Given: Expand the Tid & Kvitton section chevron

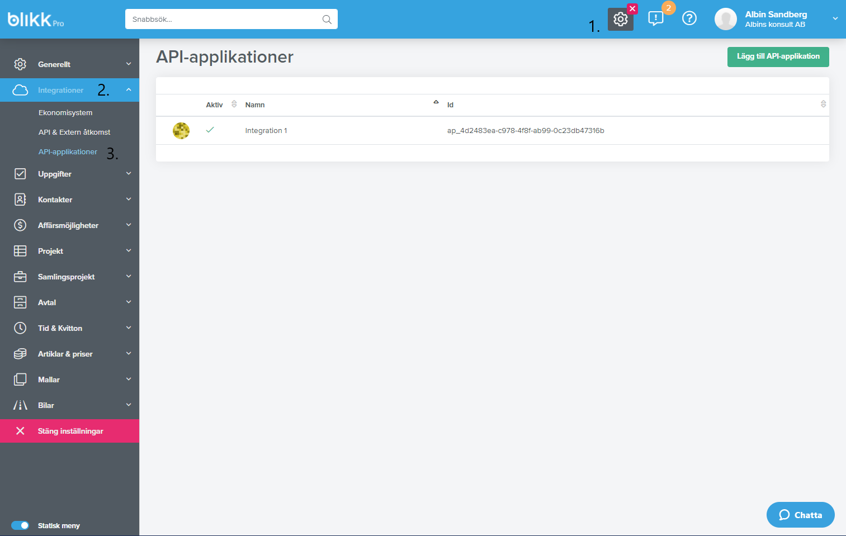Looking at the screenshot, I should [129, 328].
